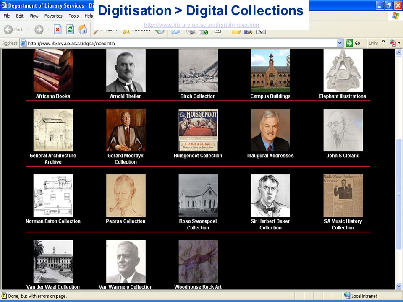403x302 pixels.
Task: Click the scrollbar up arrow
Action: 399,53
